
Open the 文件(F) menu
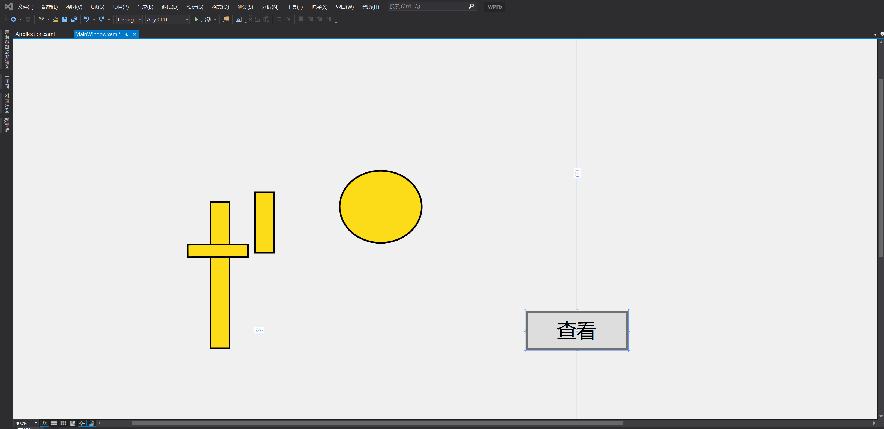[26, 7]
